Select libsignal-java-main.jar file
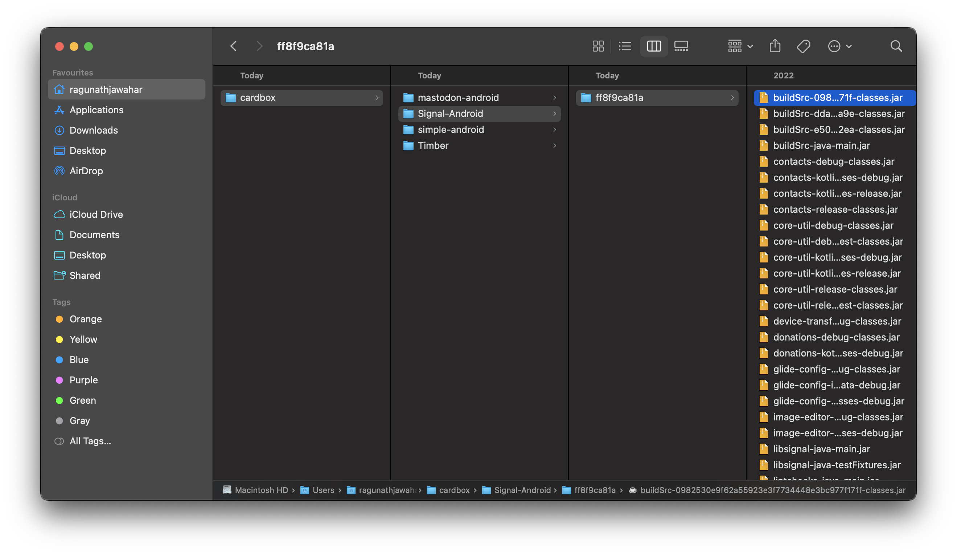This screenshot has width=957, height=554. (x=821, y=449)
